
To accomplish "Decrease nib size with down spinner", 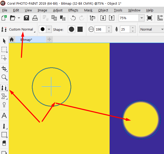I will (109, 31).
